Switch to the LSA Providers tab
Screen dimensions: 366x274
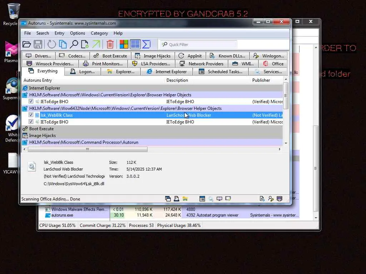(x=151, y=64)
